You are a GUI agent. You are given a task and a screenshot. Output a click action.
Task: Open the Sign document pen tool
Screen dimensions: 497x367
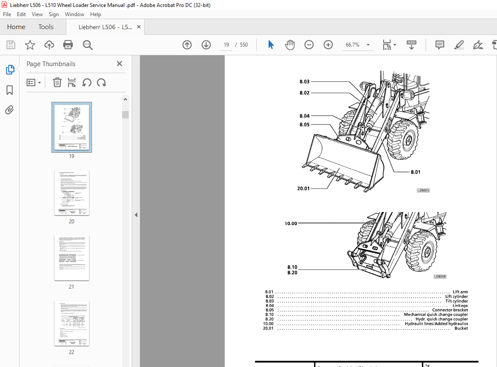click(478, 45)
